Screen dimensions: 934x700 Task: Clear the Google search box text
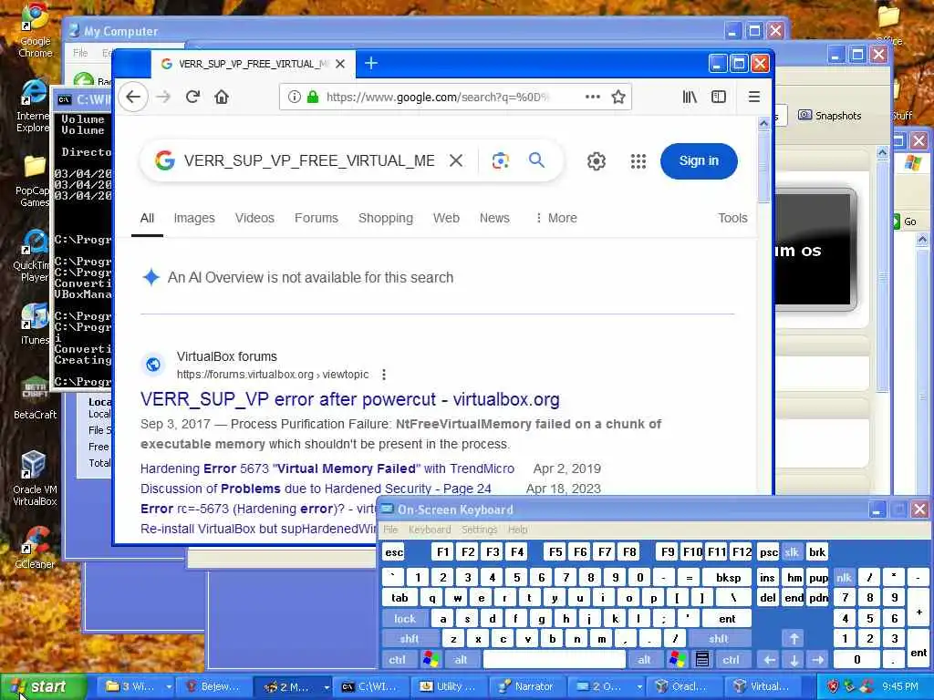coord(456,160)
